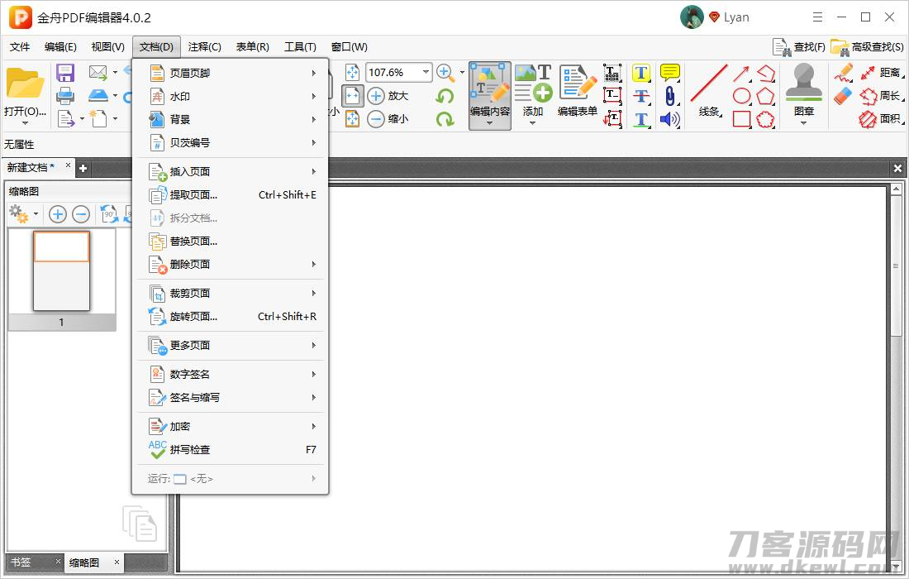Click the 查找(F) find button

[x=799, y=47]
